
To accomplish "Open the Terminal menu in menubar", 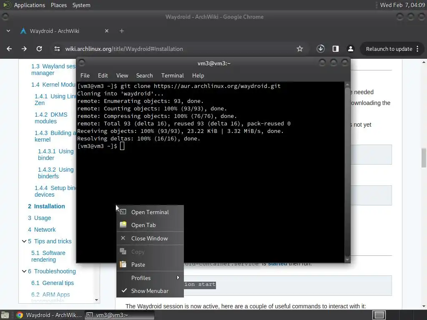I will click(x=172, y=75).
